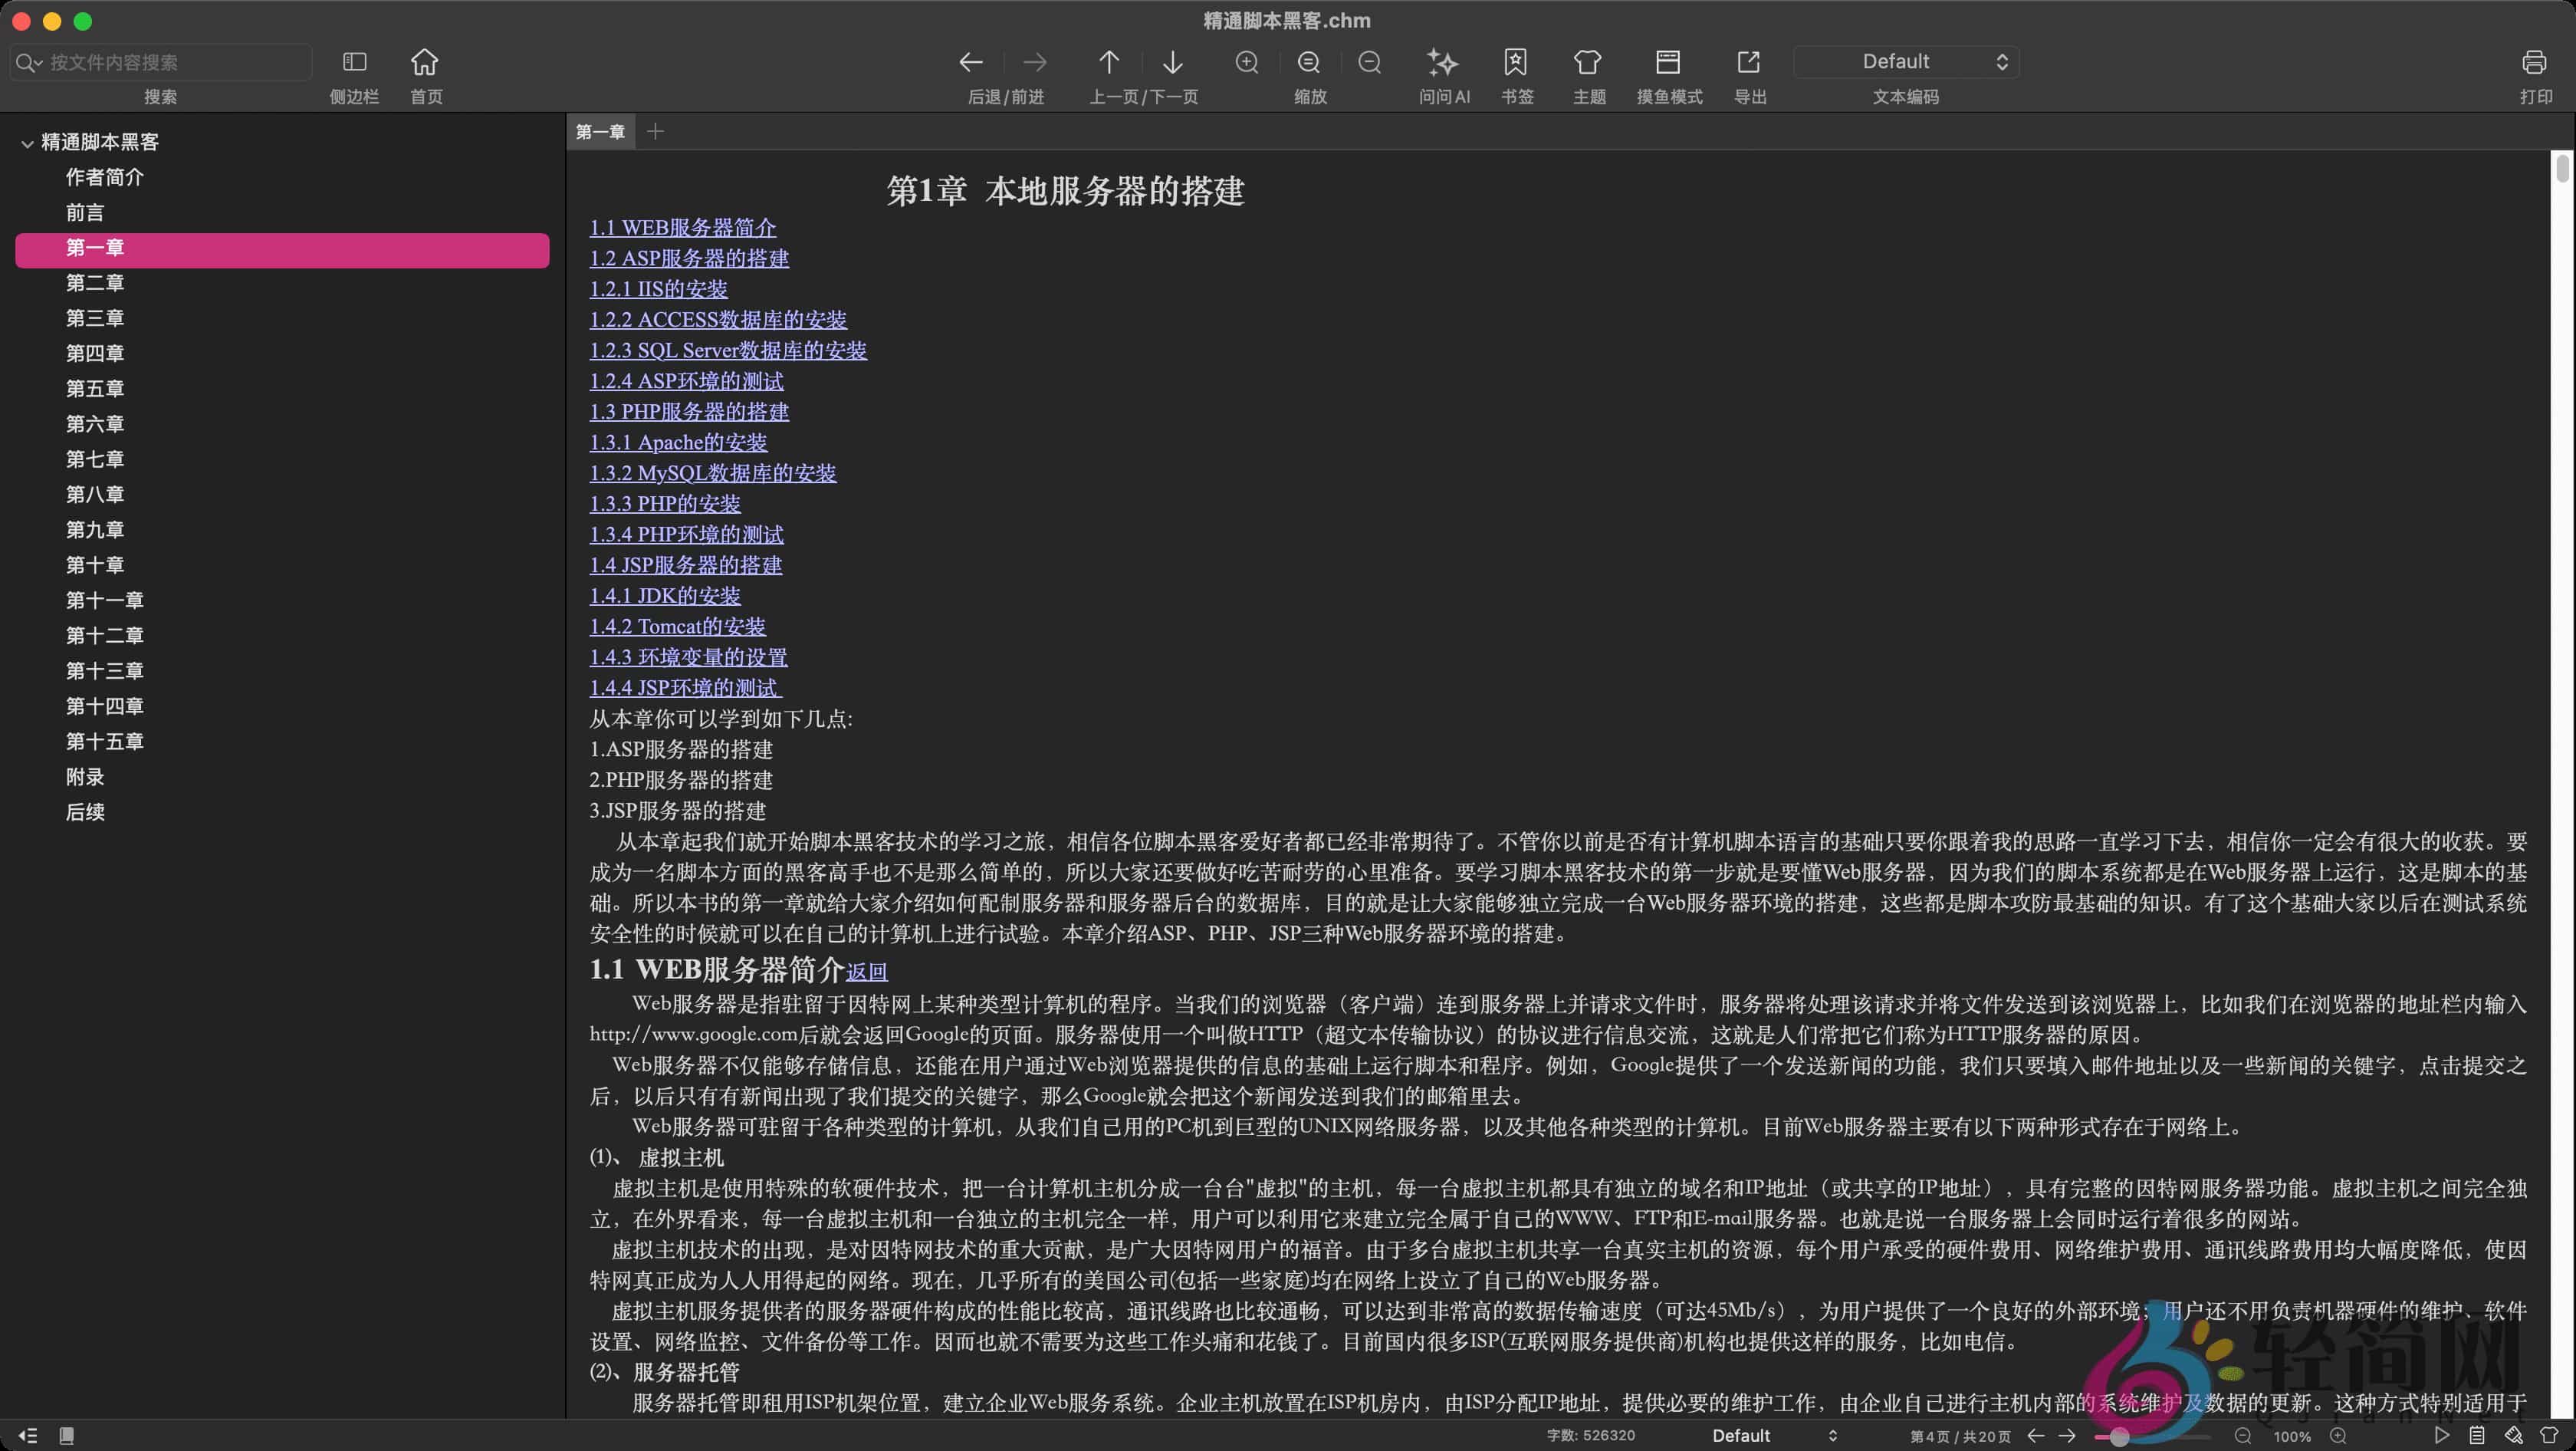Click the next-page down arrow icon
The width and height of the screenshot is (2576, 1451).
point(1172,61)
